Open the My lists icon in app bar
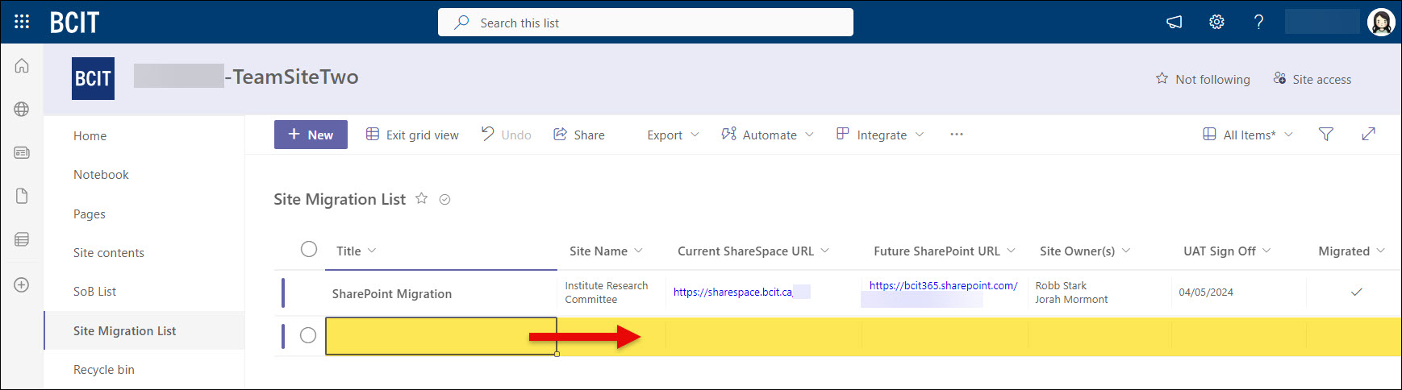The image size is (1402, 390). click(22, 239)
